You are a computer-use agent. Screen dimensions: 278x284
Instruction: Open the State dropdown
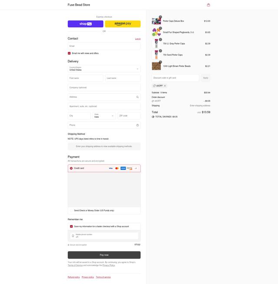(104, 116)
